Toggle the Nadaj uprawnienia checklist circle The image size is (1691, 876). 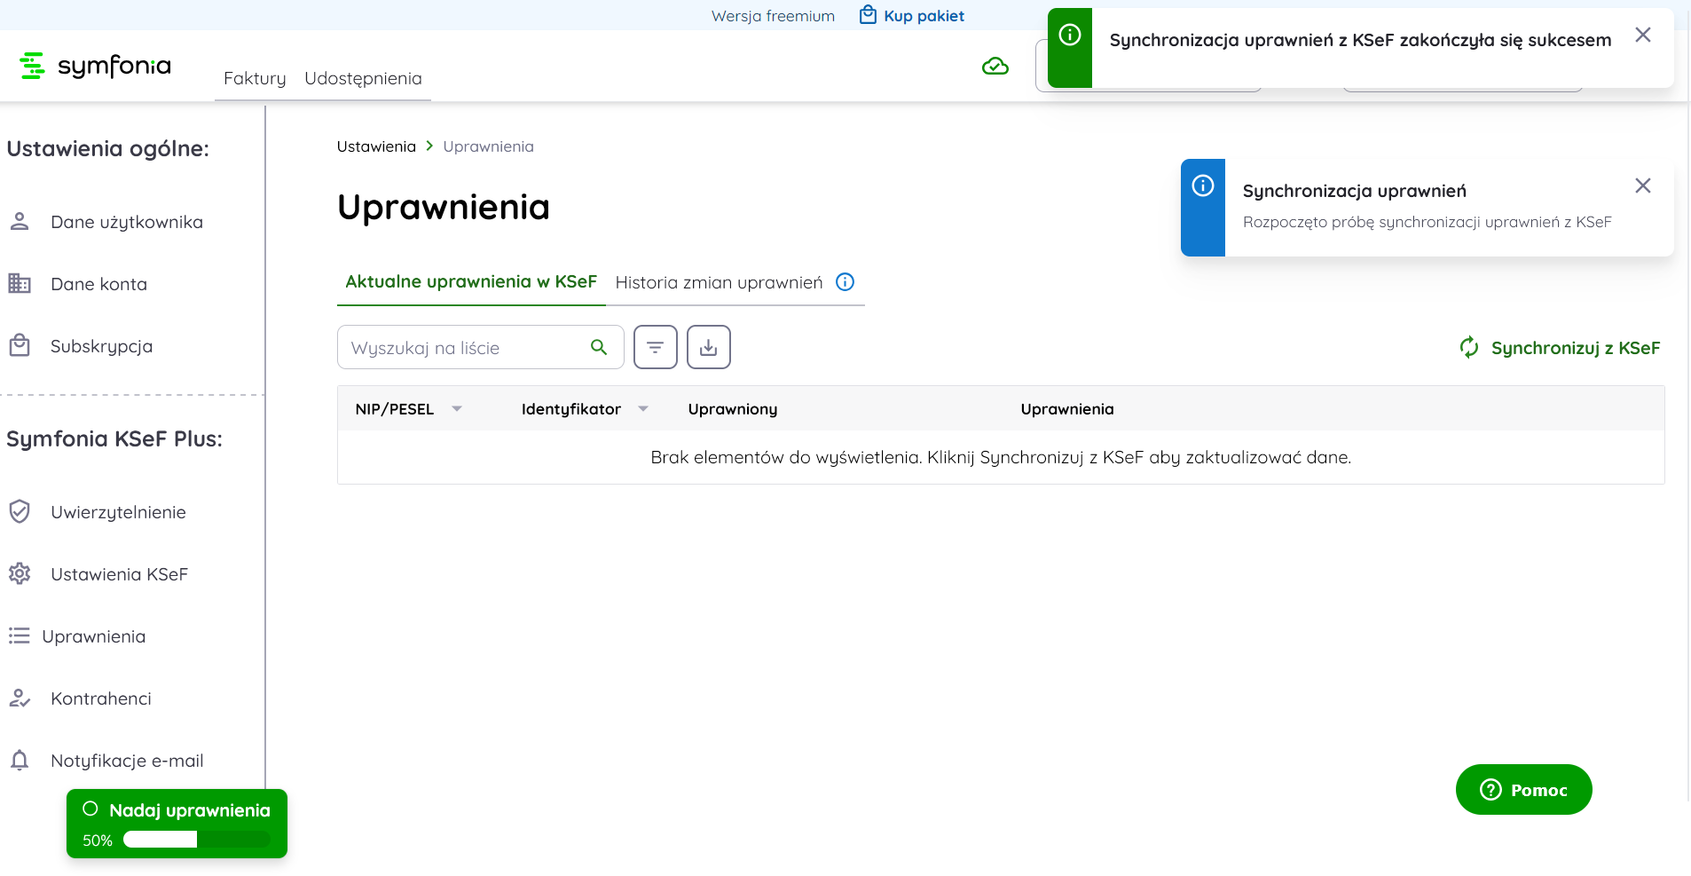click(90, 809)
